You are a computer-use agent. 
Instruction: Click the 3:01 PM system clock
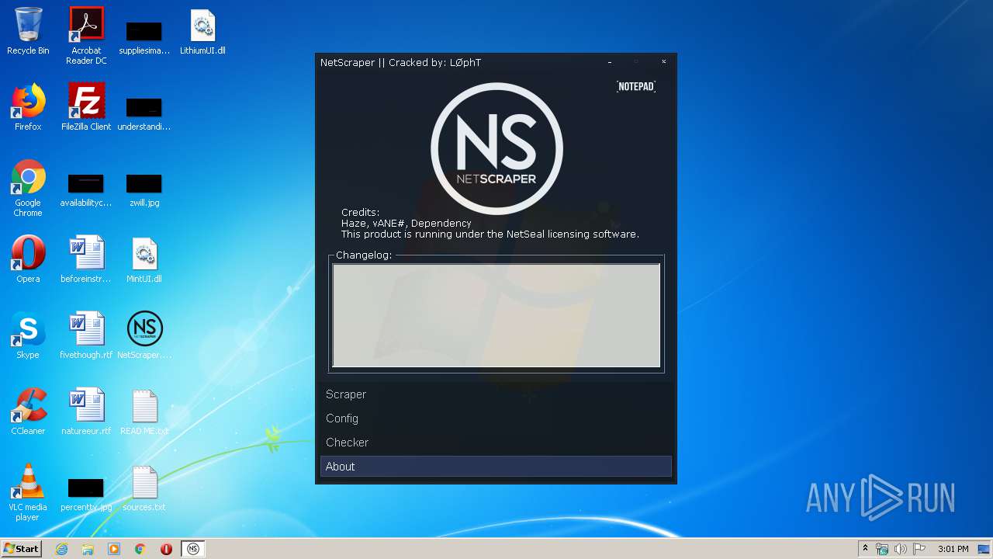point(953,549)
